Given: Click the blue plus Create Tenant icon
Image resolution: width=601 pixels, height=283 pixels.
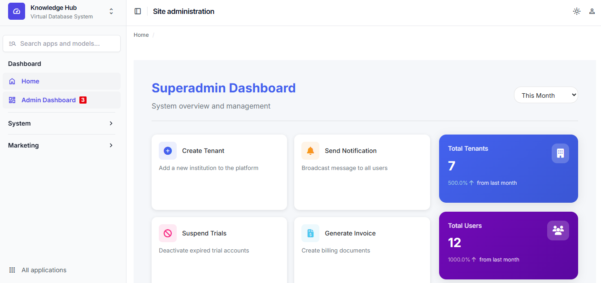Looking at the screenshot, I should (x=168, y=151).
